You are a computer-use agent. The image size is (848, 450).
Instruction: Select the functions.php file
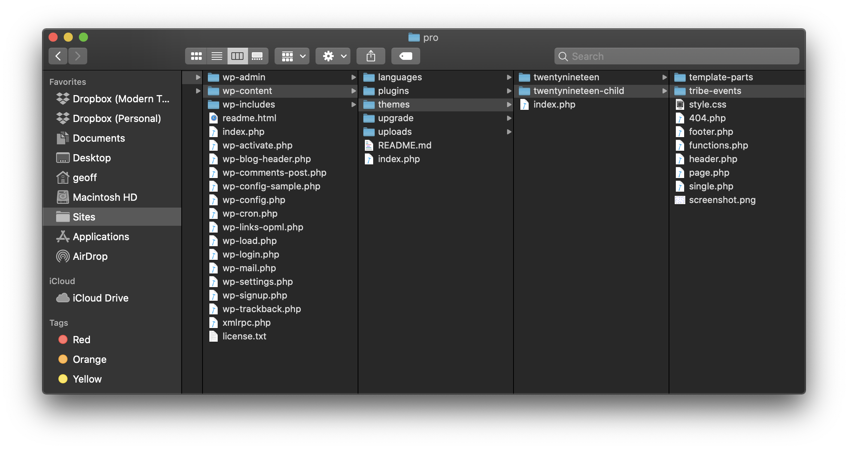(737, 145)
